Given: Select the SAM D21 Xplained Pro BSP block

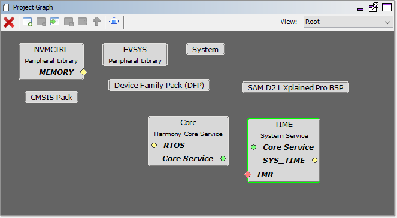Looking at the screenshot, I should pos(295,87).
